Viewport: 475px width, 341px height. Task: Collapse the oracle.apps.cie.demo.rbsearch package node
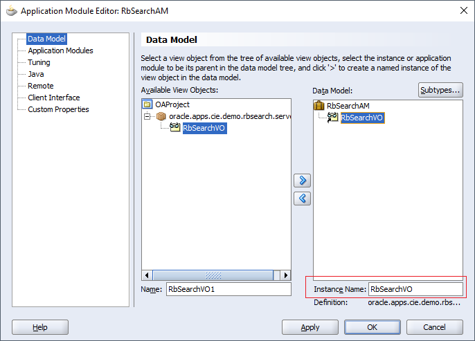point(147,116)
